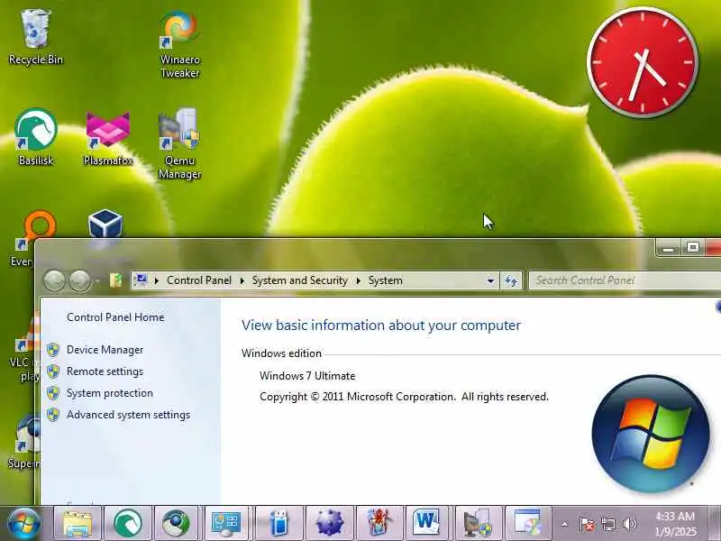This screenshot has width=721, height=541.
Task: Launch Basilisk from the taskbar
Action: click(127, 524)
